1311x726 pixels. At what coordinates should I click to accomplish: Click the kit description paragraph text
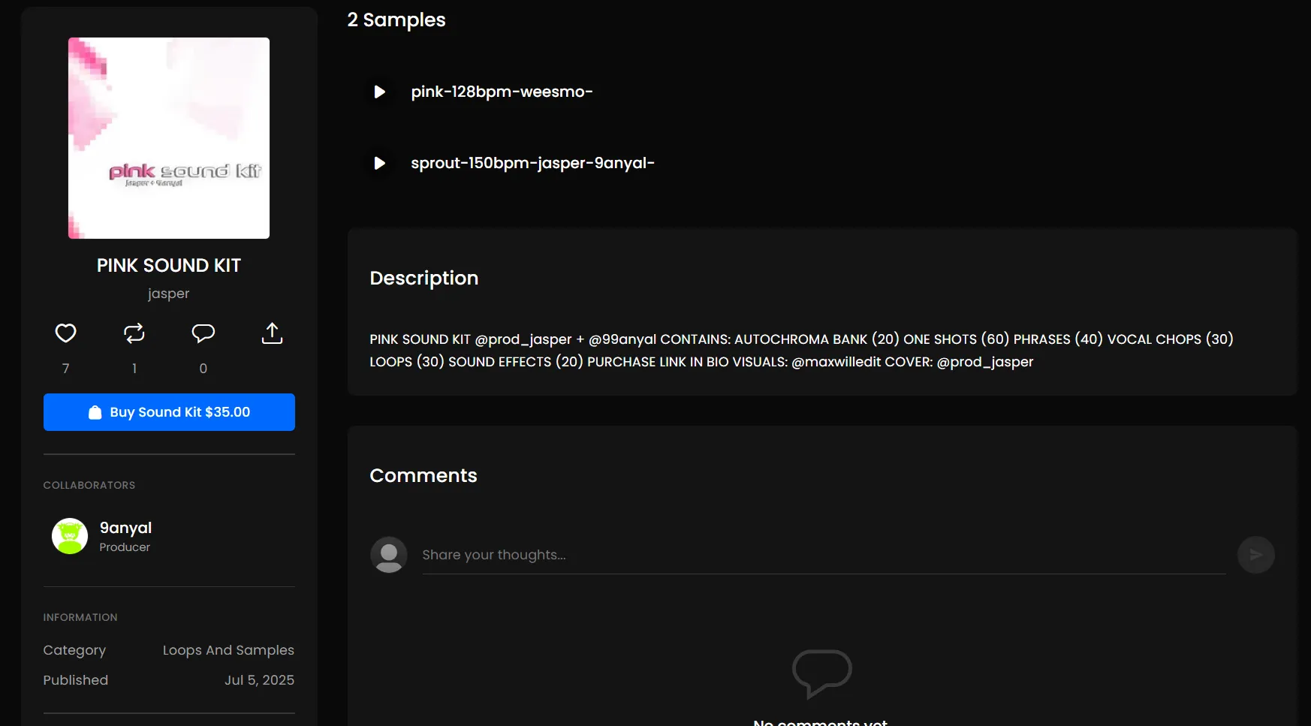pyautogui.click(x=801, y=351)
